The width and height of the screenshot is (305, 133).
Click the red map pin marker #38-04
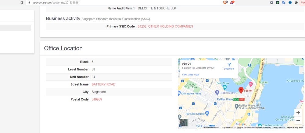tap(241, 90)
